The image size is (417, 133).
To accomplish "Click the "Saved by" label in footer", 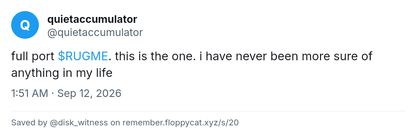I will click(29, 123).
